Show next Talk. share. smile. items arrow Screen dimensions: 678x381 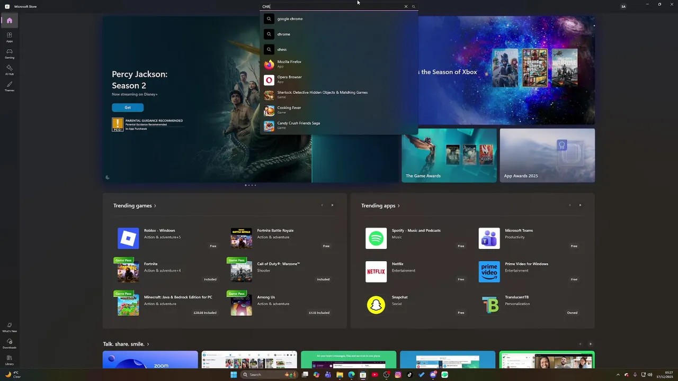pyautogui.click(x=591, y=344)
